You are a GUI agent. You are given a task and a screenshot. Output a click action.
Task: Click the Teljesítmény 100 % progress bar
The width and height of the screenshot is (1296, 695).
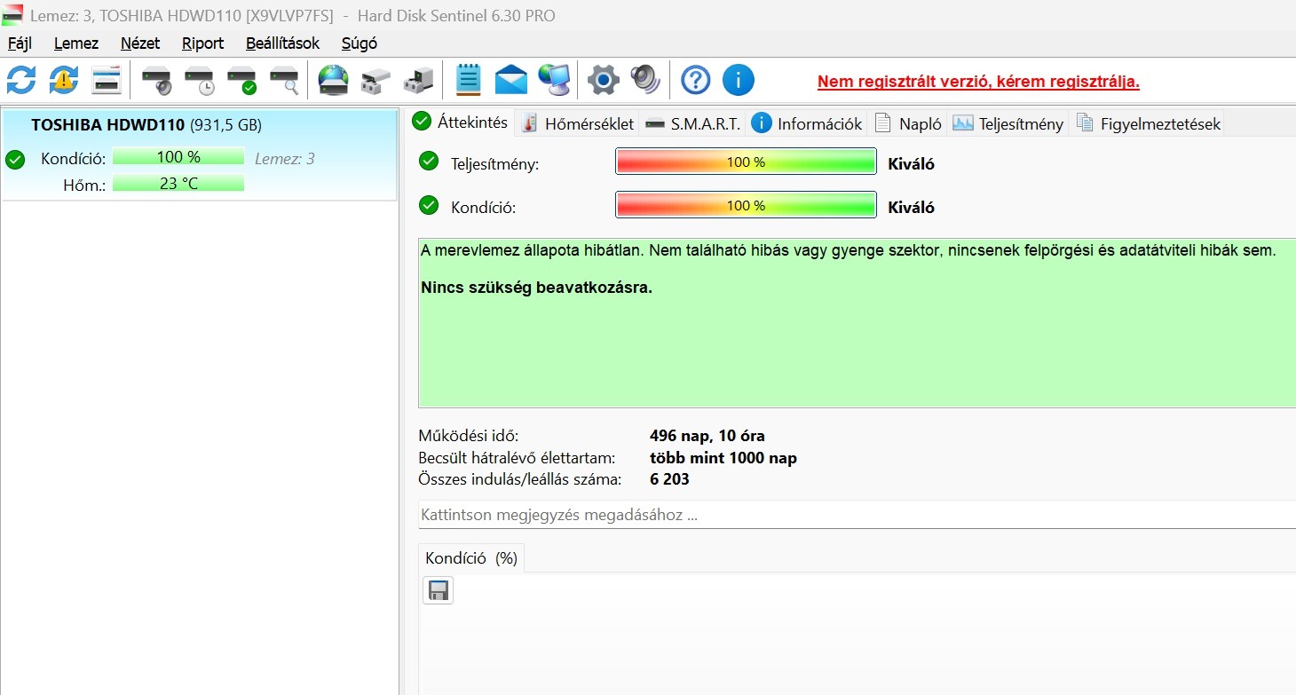(x=746, y=162)
